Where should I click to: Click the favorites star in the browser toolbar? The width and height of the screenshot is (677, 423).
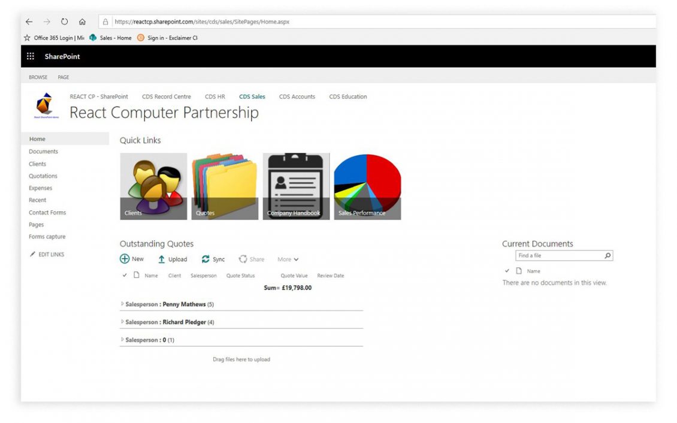click(26, 37)
